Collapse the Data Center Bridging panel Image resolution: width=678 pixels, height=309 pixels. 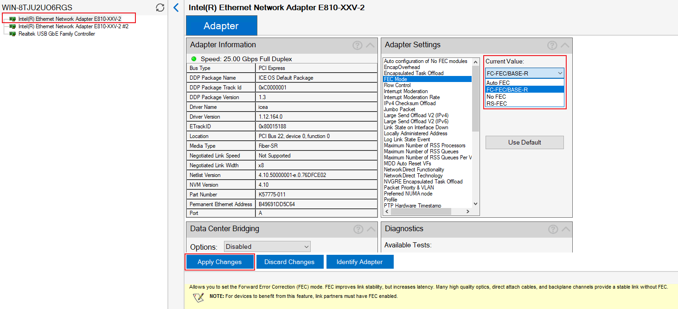tap(371, 229)
